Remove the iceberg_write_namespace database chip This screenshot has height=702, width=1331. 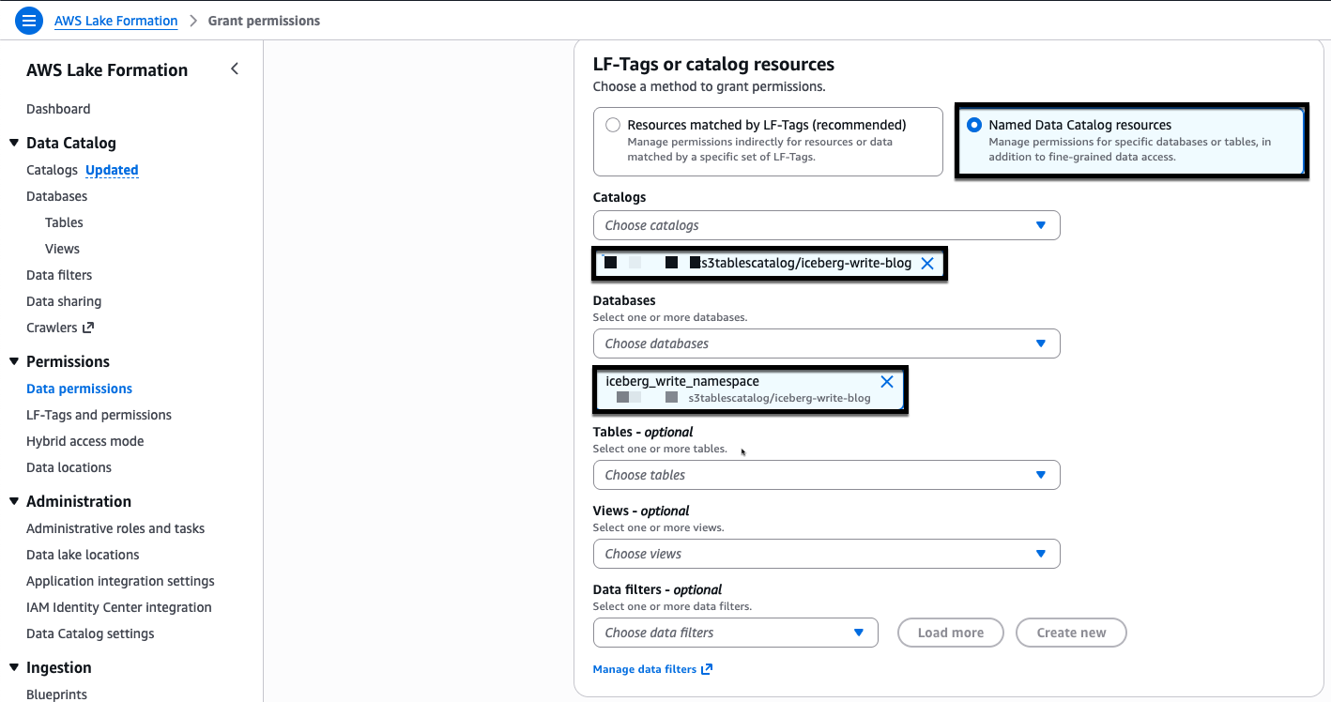coord(886,382)
